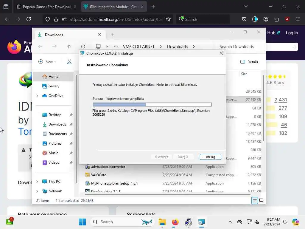
Task: Switch Explorer to large thumbnails view
Action: pyautogui.click(x=261, y=200)
